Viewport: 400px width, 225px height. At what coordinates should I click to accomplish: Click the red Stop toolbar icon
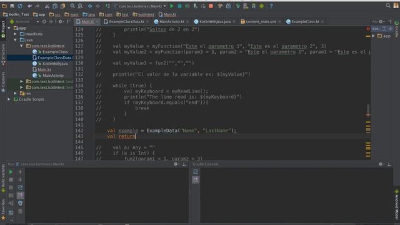click(x=211, y=6)
